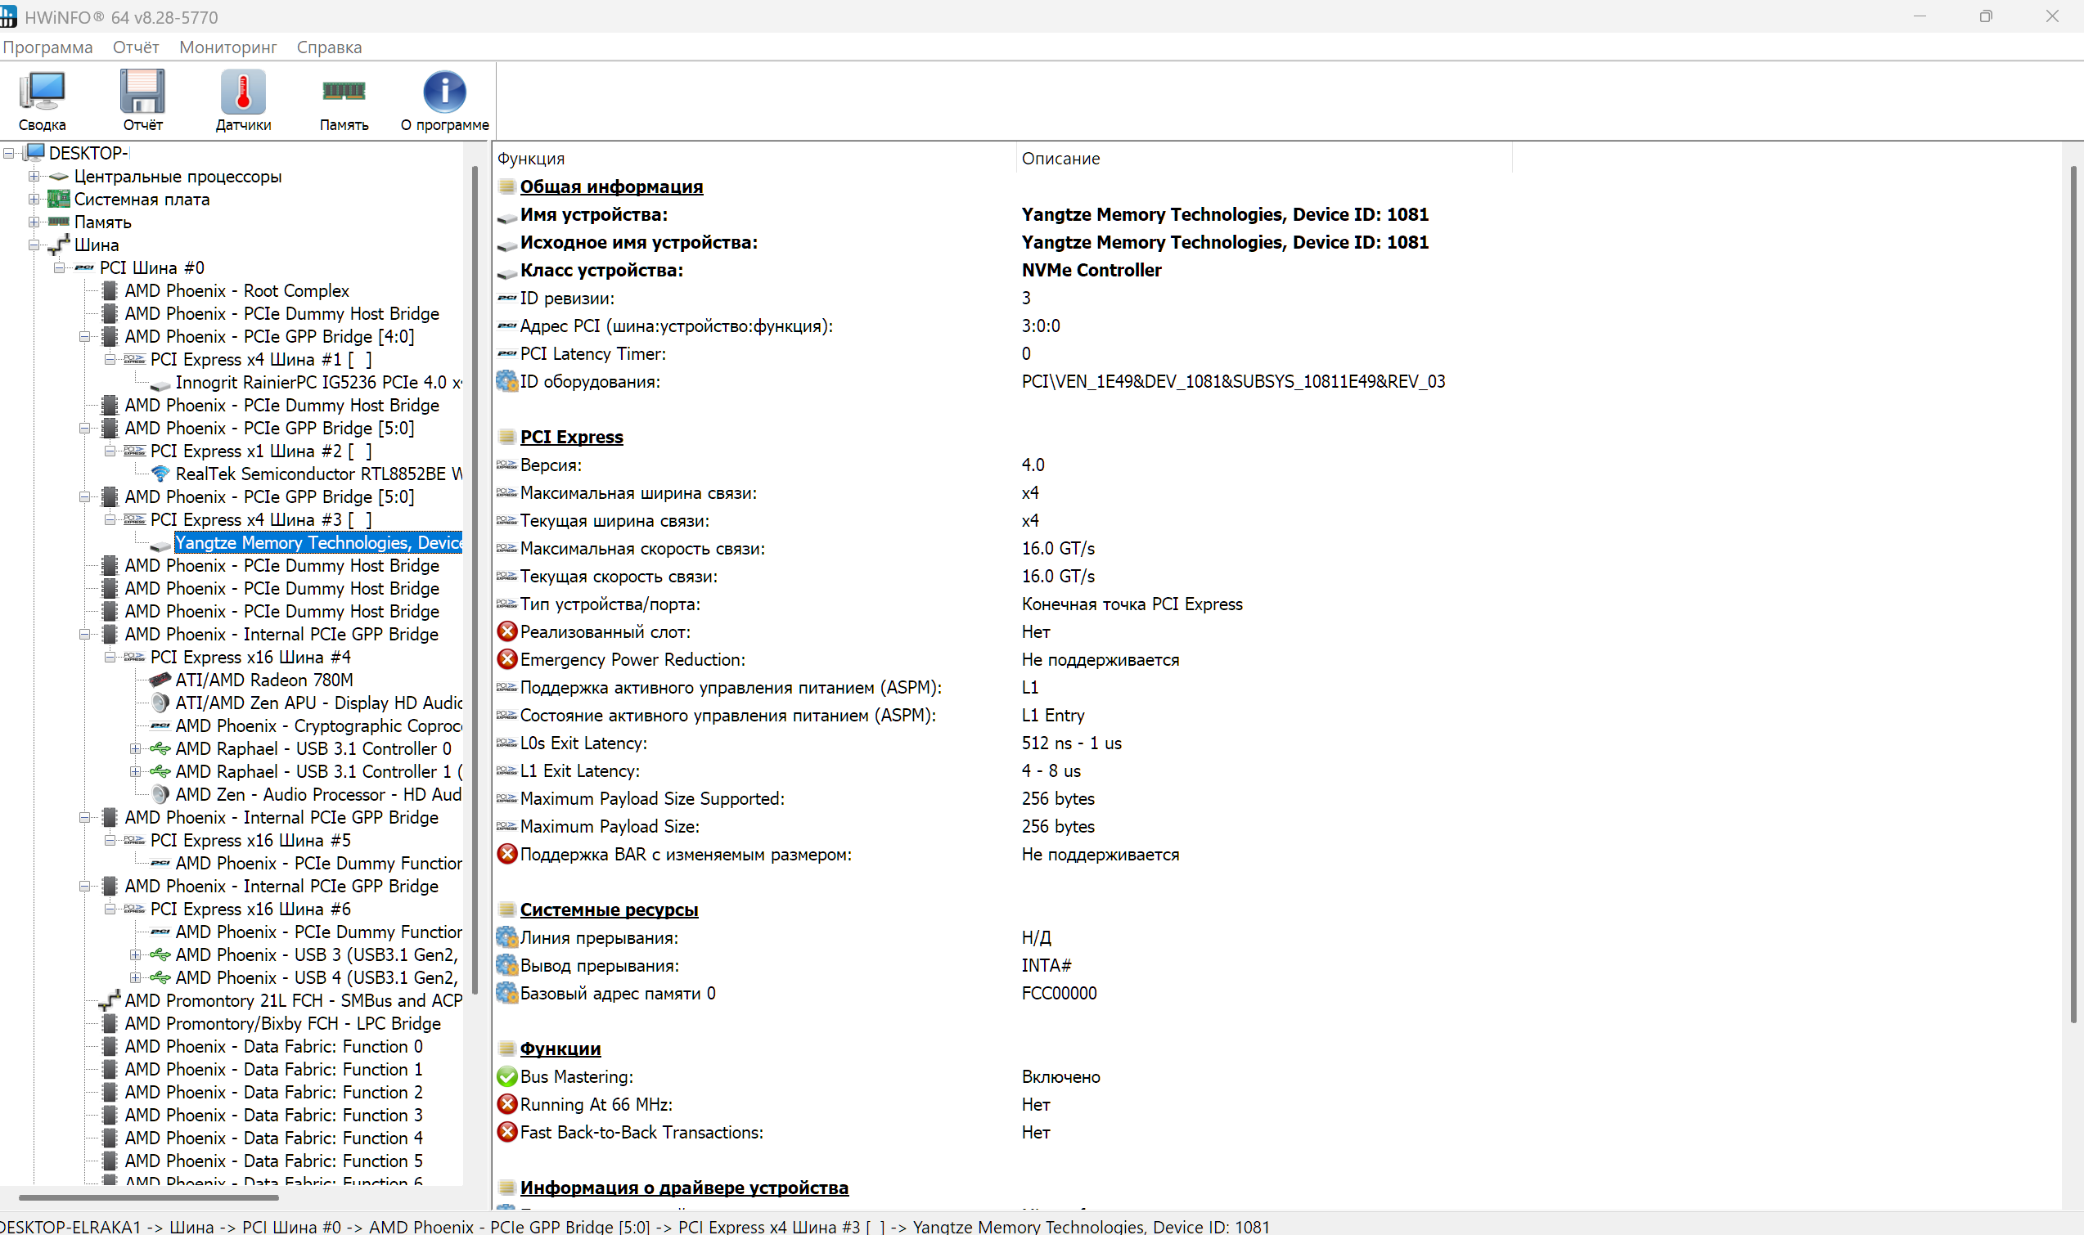Expand AMD Raphael USB 3.1 Controller 0
This screenshot has width=2084, height=1235.
coord(135,749)
